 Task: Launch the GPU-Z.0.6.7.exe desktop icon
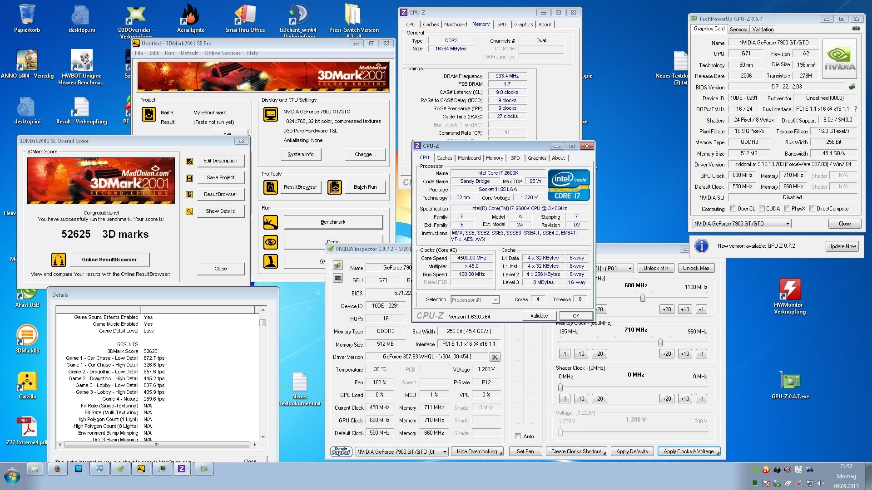point(790,385)
